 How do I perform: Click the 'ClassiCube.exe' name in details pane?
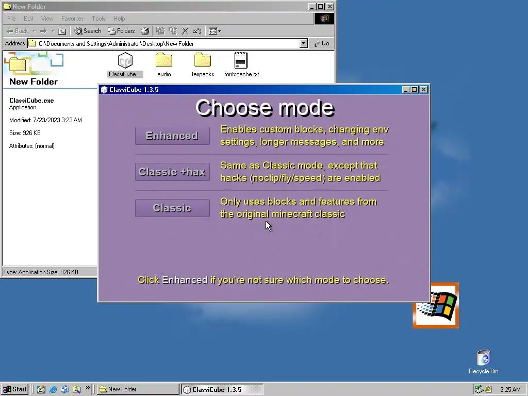31,101
